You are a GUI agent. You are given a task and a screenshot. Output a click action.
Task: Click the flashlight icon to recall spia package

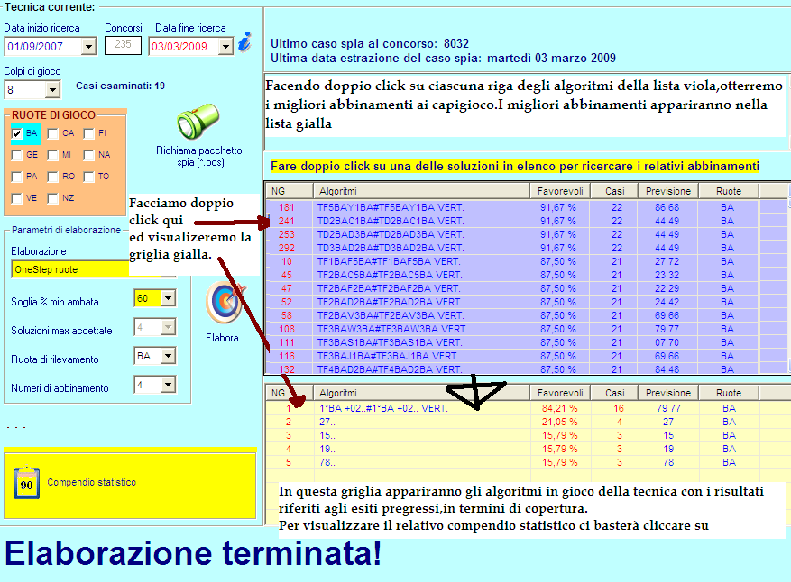click(x=198, y=121)
